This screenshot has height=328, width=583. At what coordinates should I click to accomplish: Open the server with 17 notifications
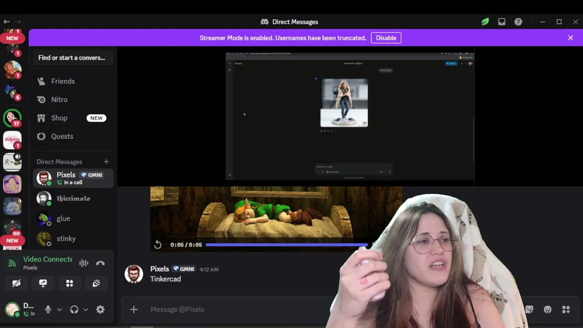click(x=12, y=118)
